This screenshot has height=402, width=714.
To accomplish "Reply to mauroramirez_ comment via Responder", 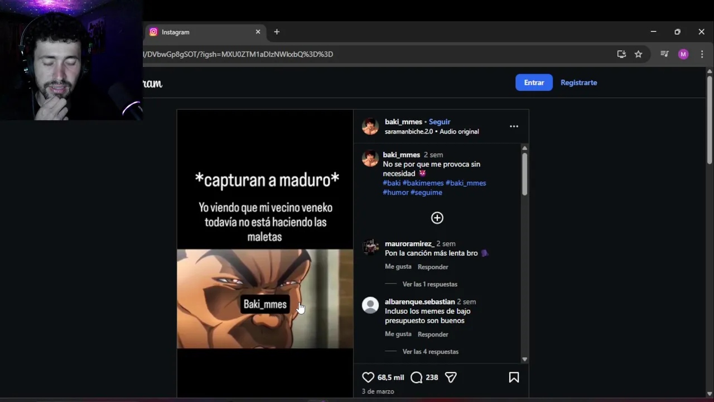I will tap(433, 267).
